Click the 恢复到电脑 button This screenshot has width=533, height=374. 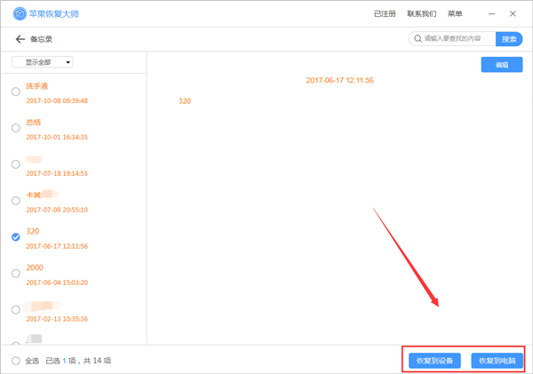pos(497,361)
